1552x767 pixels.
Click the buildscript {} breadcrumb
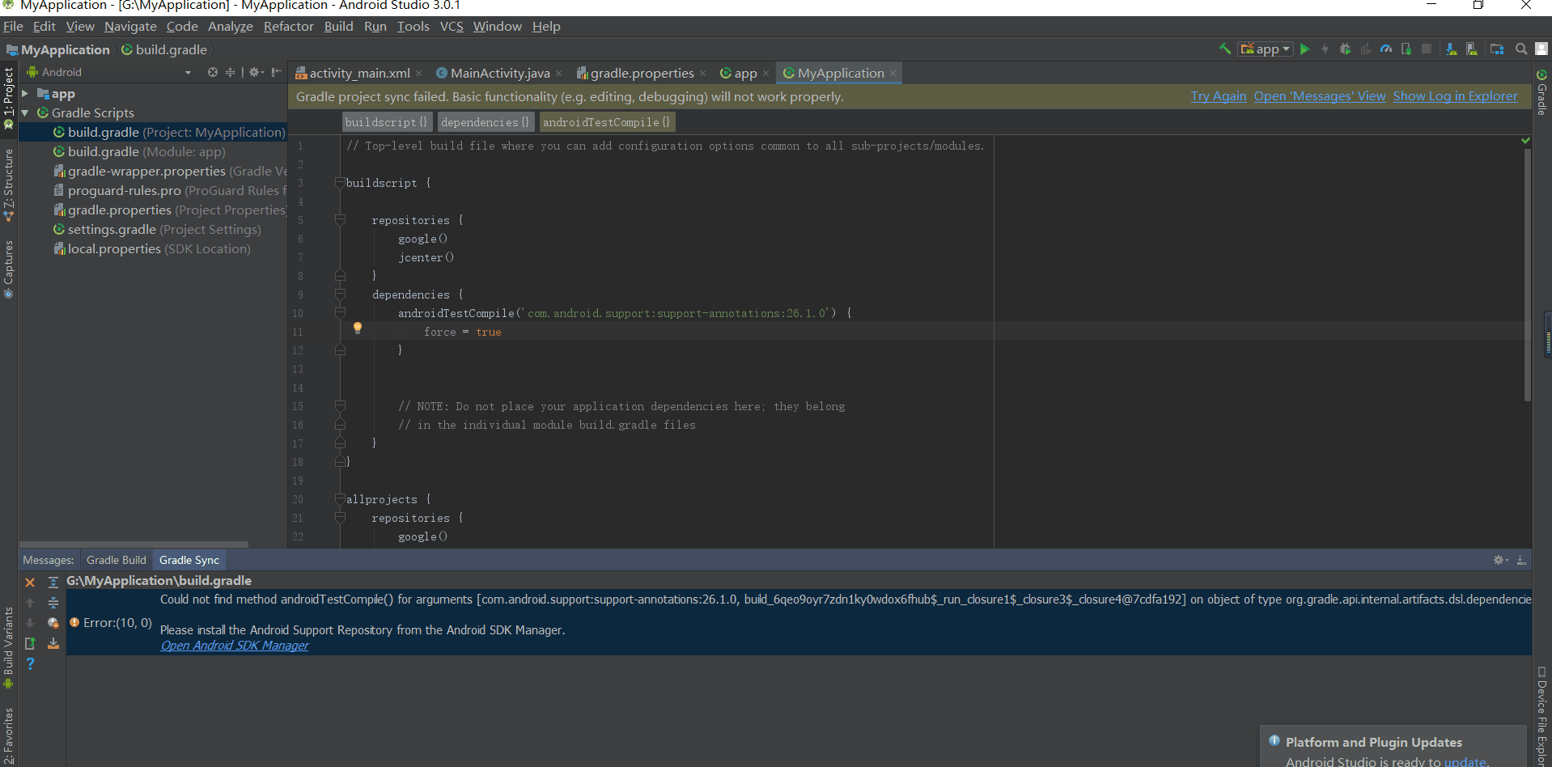pos(387,122)
